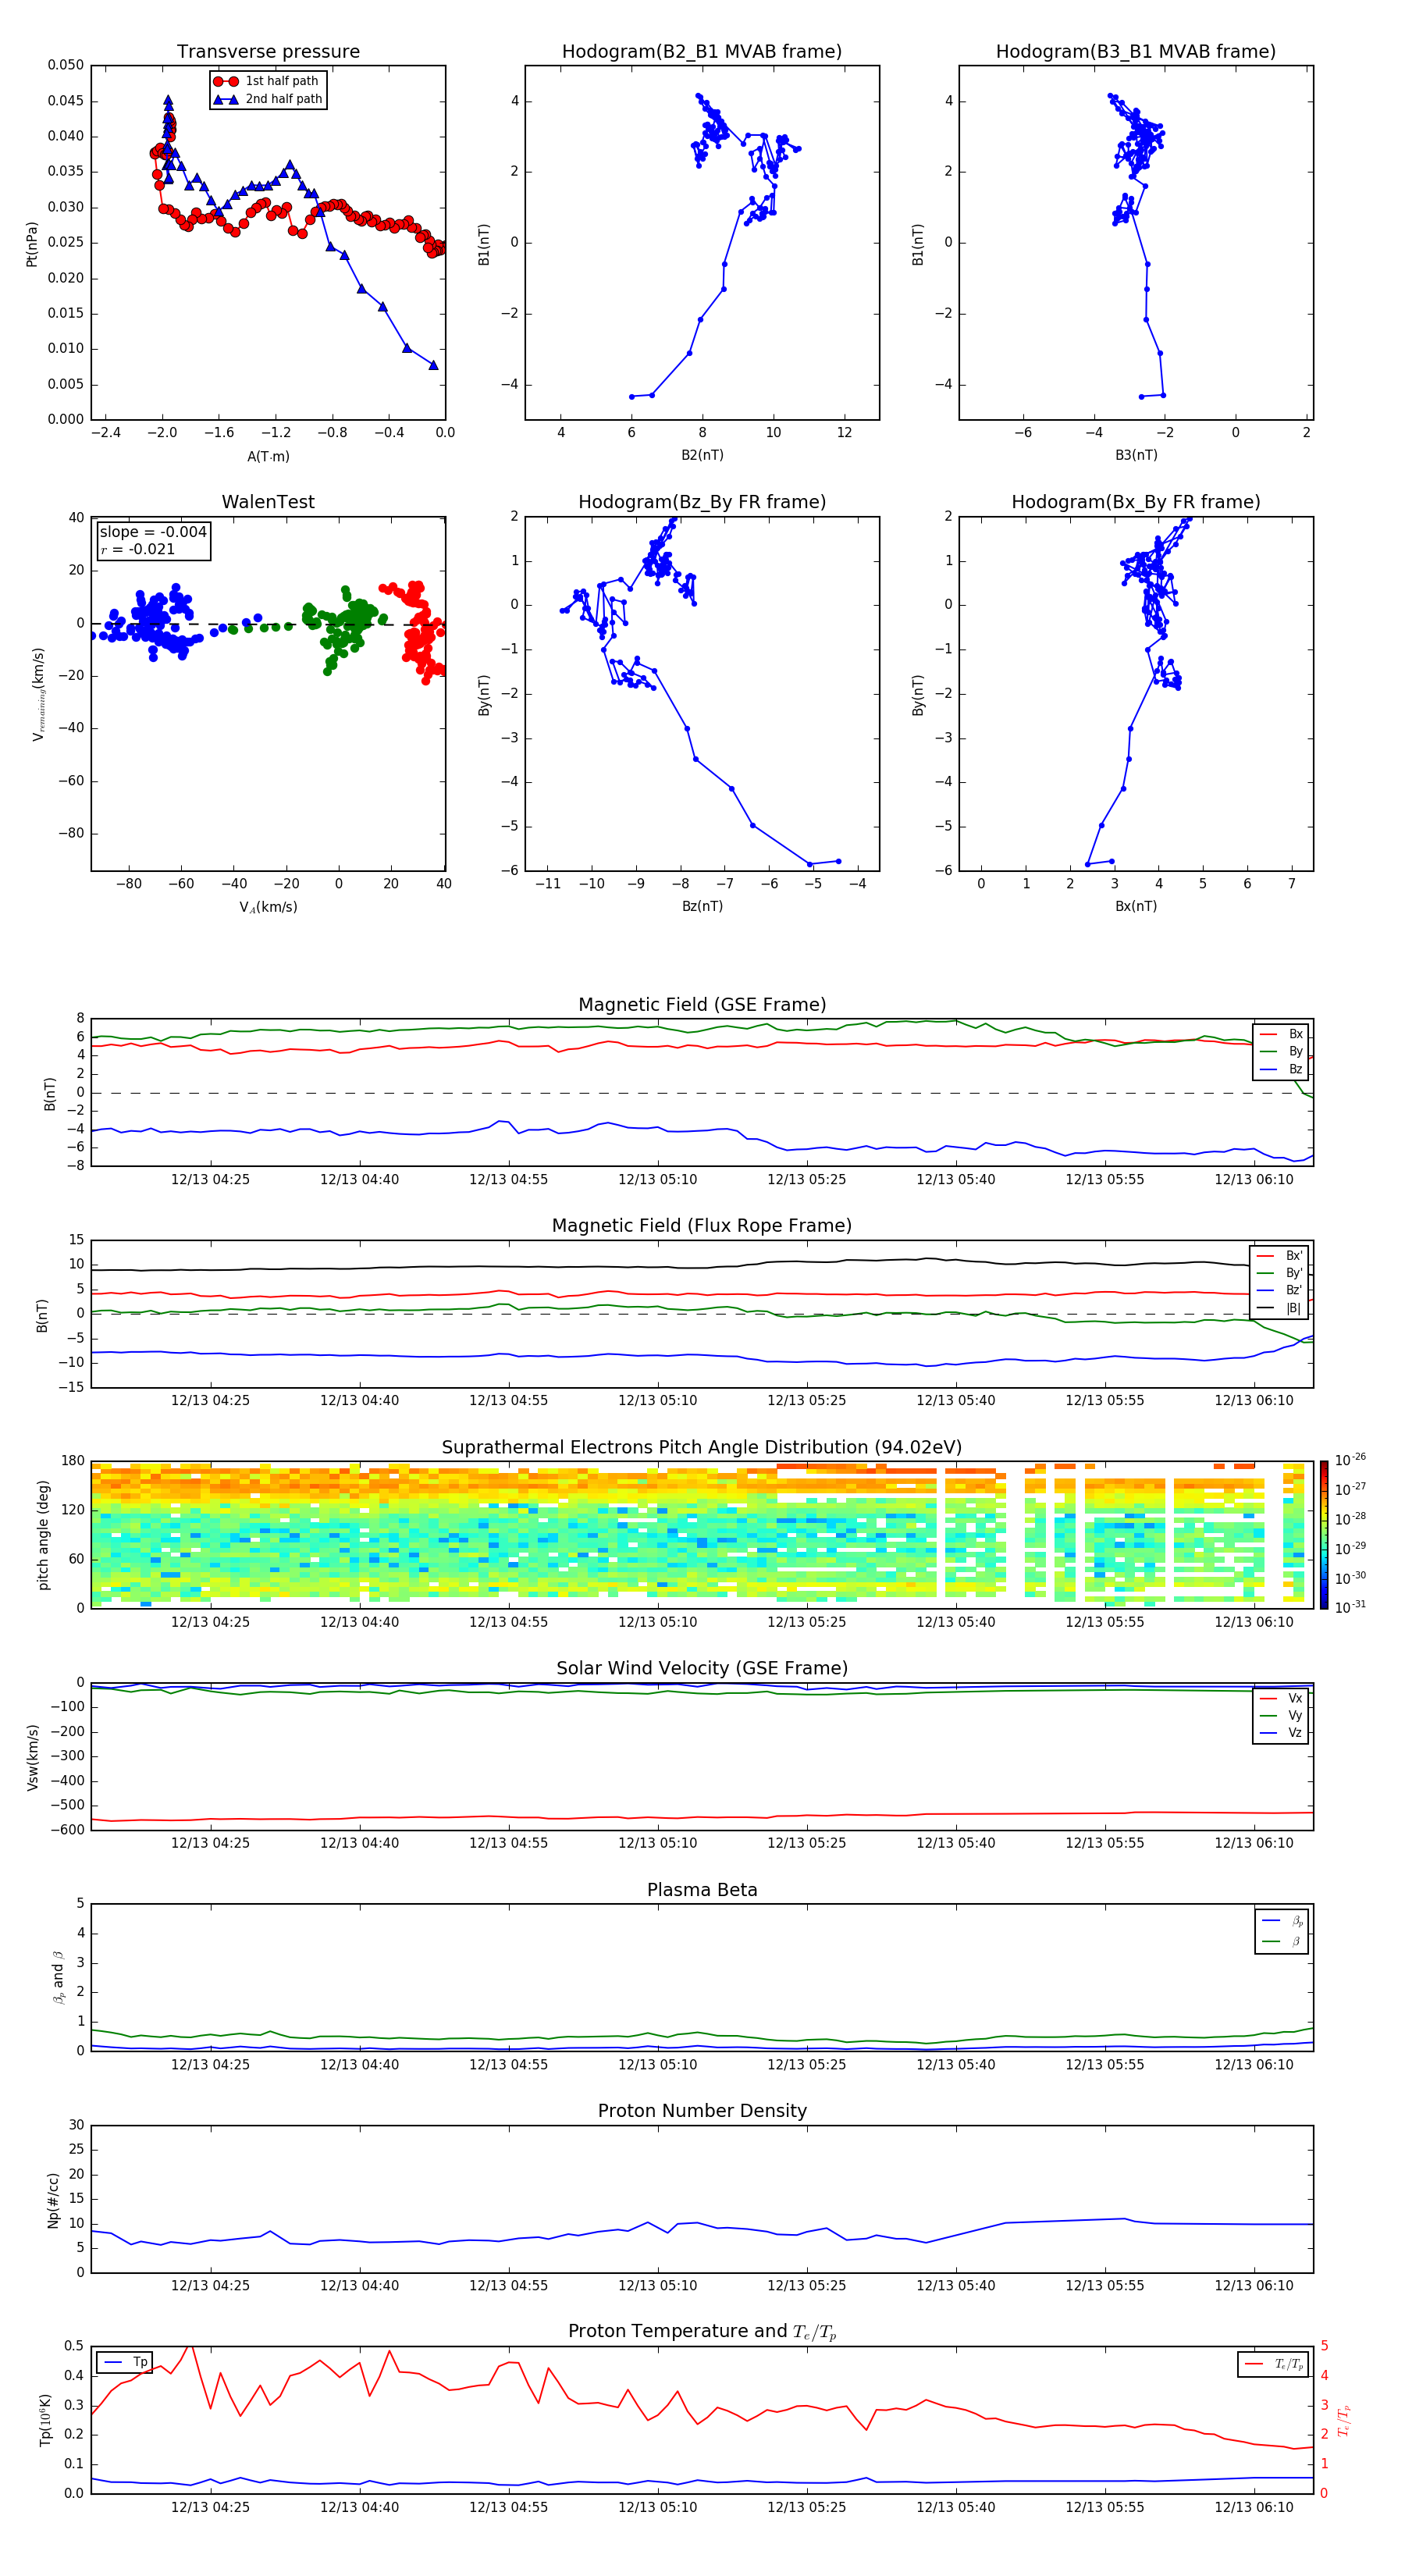The height and width of the screenshot is (2576, 1405).
Task: Select the 'r = -0.021' annotation
Action: pos(138,549)
